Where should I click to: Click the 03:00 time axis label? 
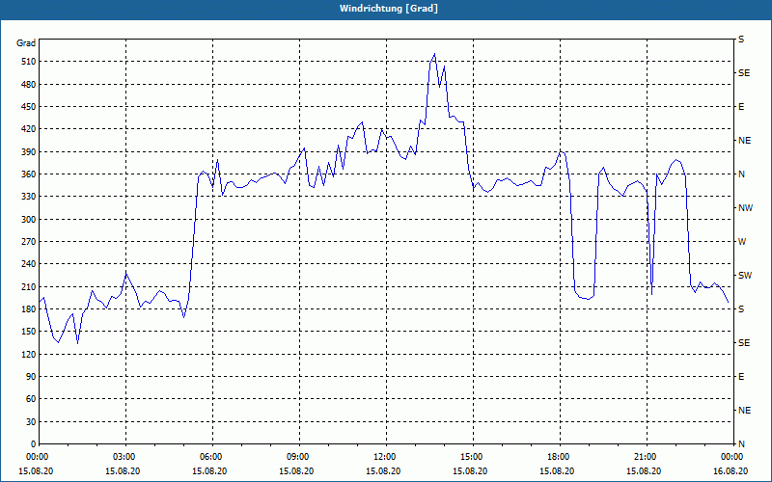tap(126, 457)
